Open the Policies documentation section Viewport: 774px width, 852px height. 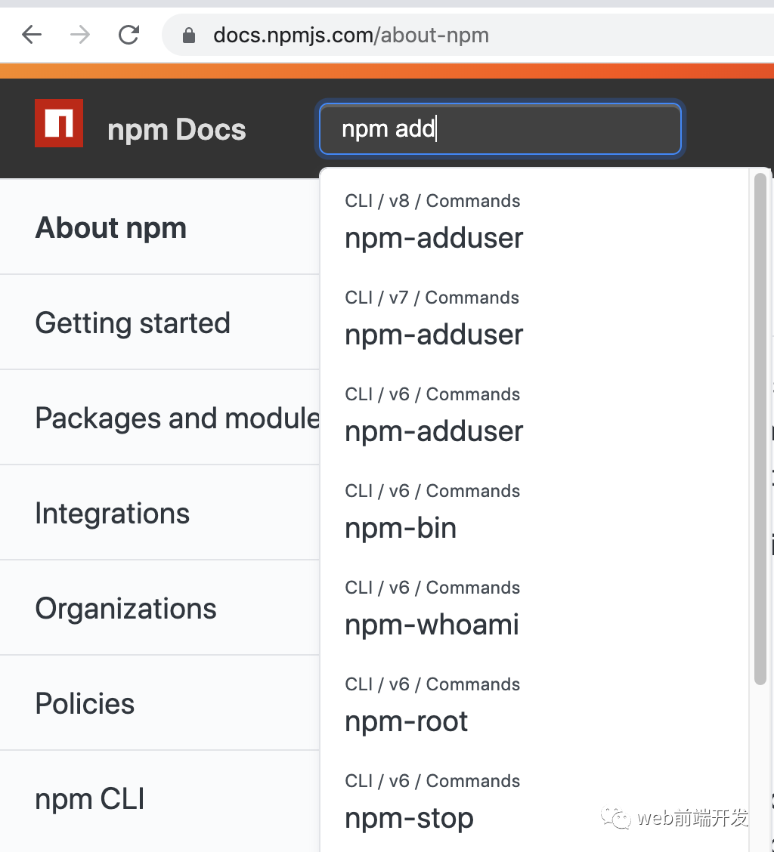(85, 703)
